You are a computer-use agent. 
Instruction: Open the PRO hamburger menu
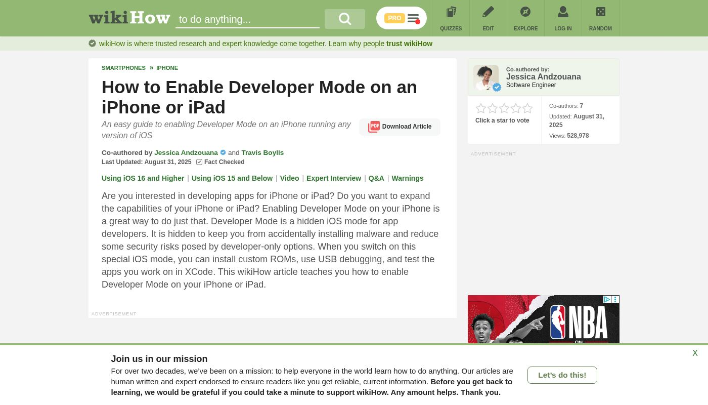click(413, 19)
